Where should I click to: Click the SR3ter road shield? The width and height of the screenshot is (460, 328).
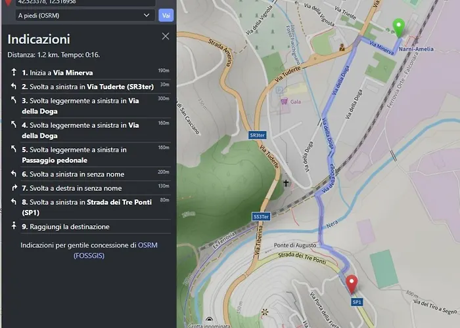click(258, 136)
